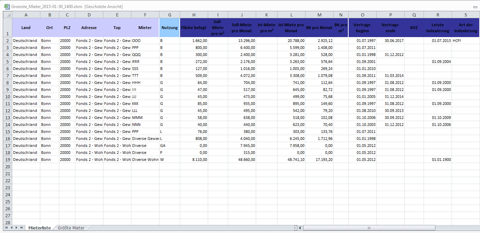Select the Soll-Miete value 48.660,00
The image size is (480, 233).
(x=242, y=160)
